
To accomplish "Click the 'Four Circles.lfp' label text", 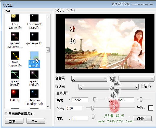I will (x=15, y=26).
